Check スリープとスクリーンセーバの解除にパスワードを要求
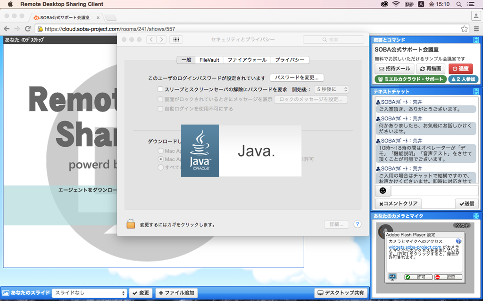The width and height of the screenshot is (483, 301). click(160, 89)
